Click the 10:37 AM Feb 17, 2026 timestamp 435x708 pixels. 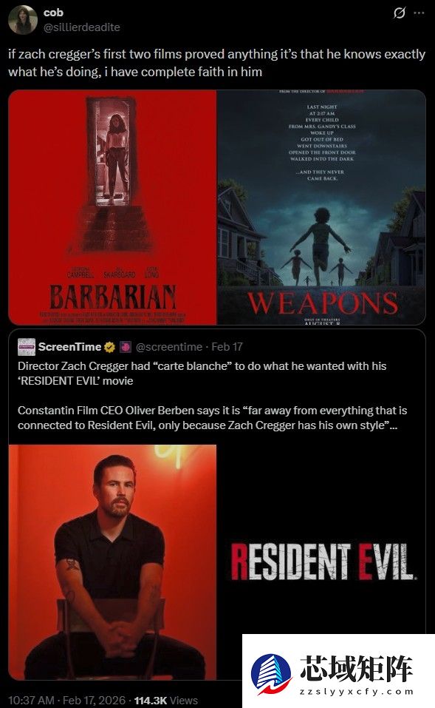point(67,700)
